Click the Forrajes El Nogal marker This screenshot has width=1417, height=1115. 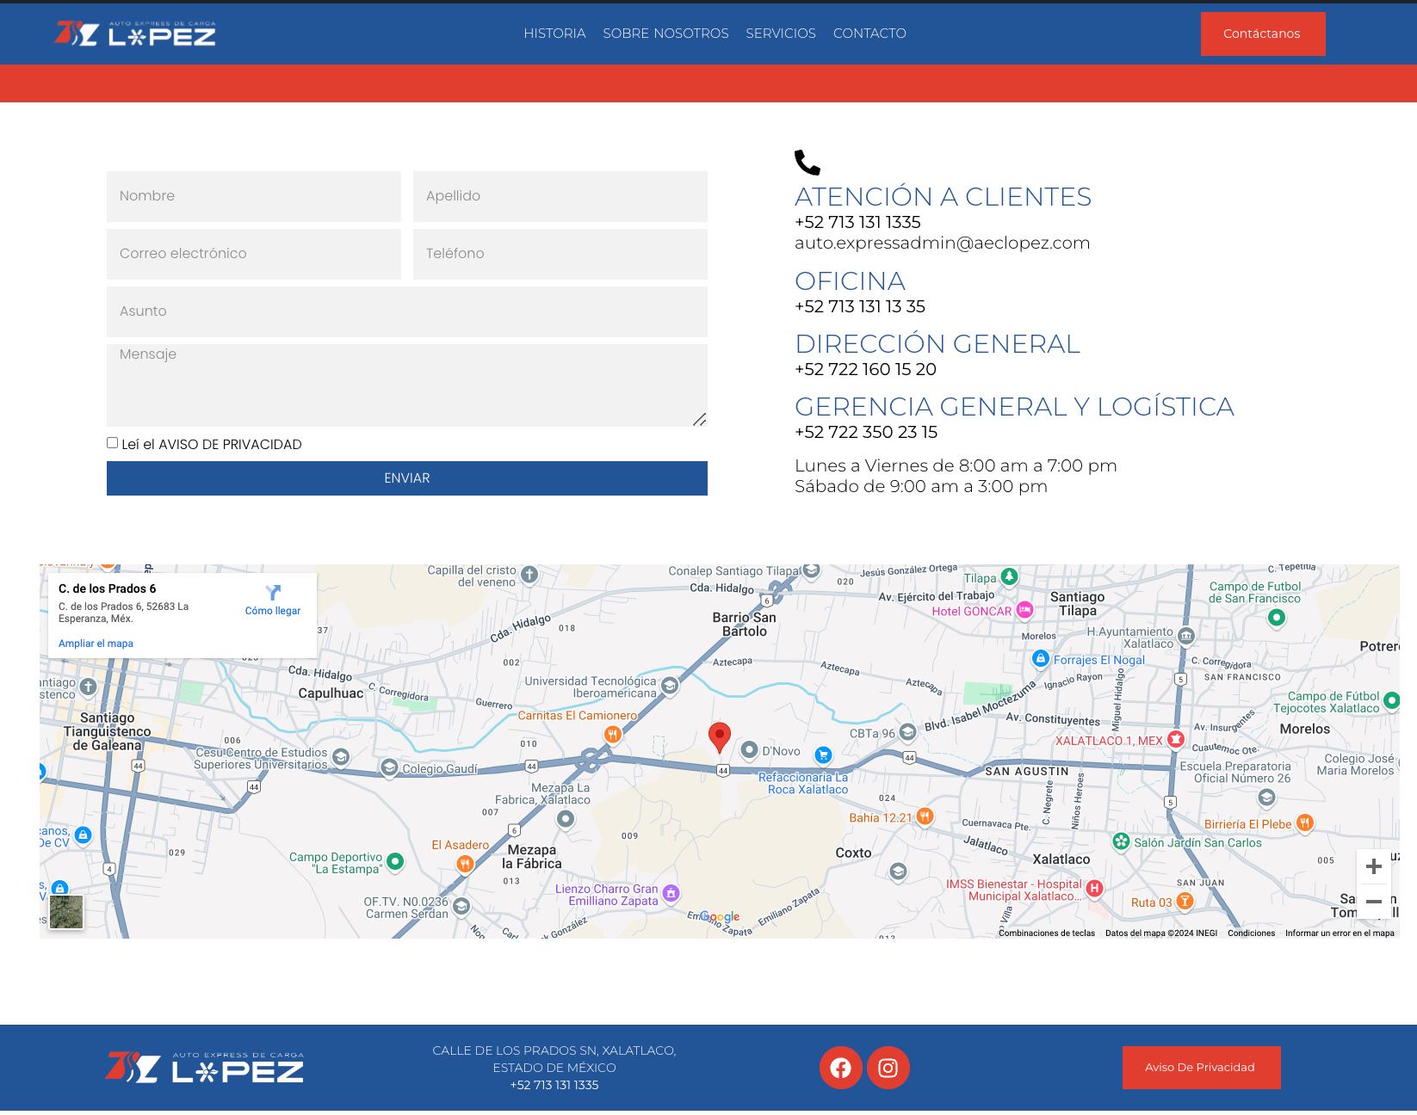[1041, 658]
